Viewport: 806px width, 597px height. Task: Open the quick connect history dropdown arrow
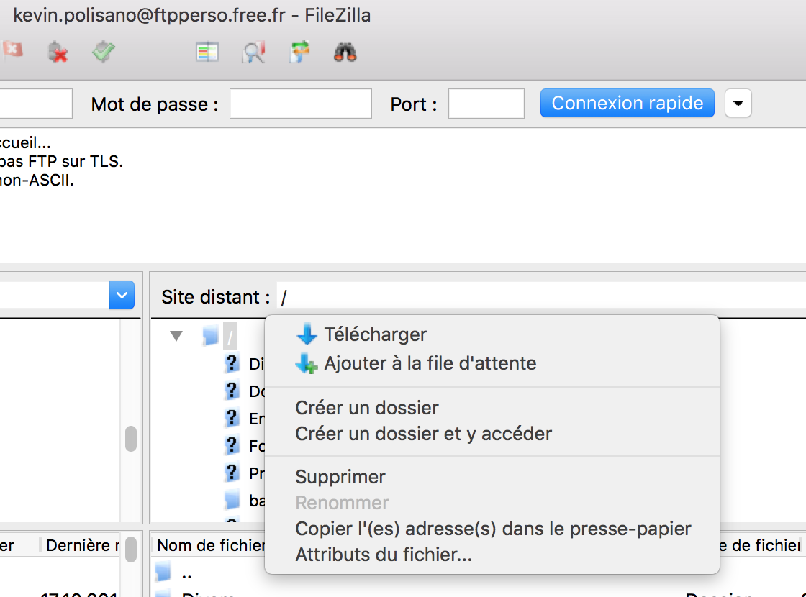click(738, 104)
